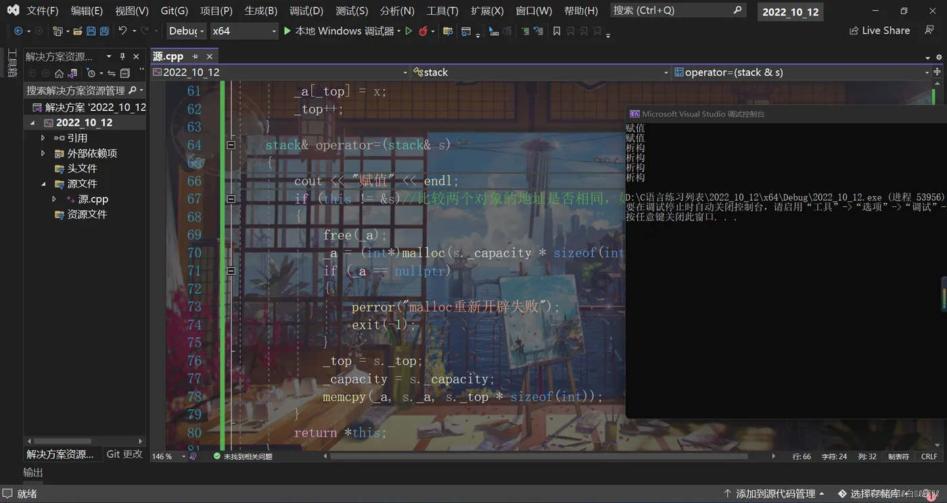Open the x64 platform dropdown
This screenshot has width=947, height=503.
[244, 31]
